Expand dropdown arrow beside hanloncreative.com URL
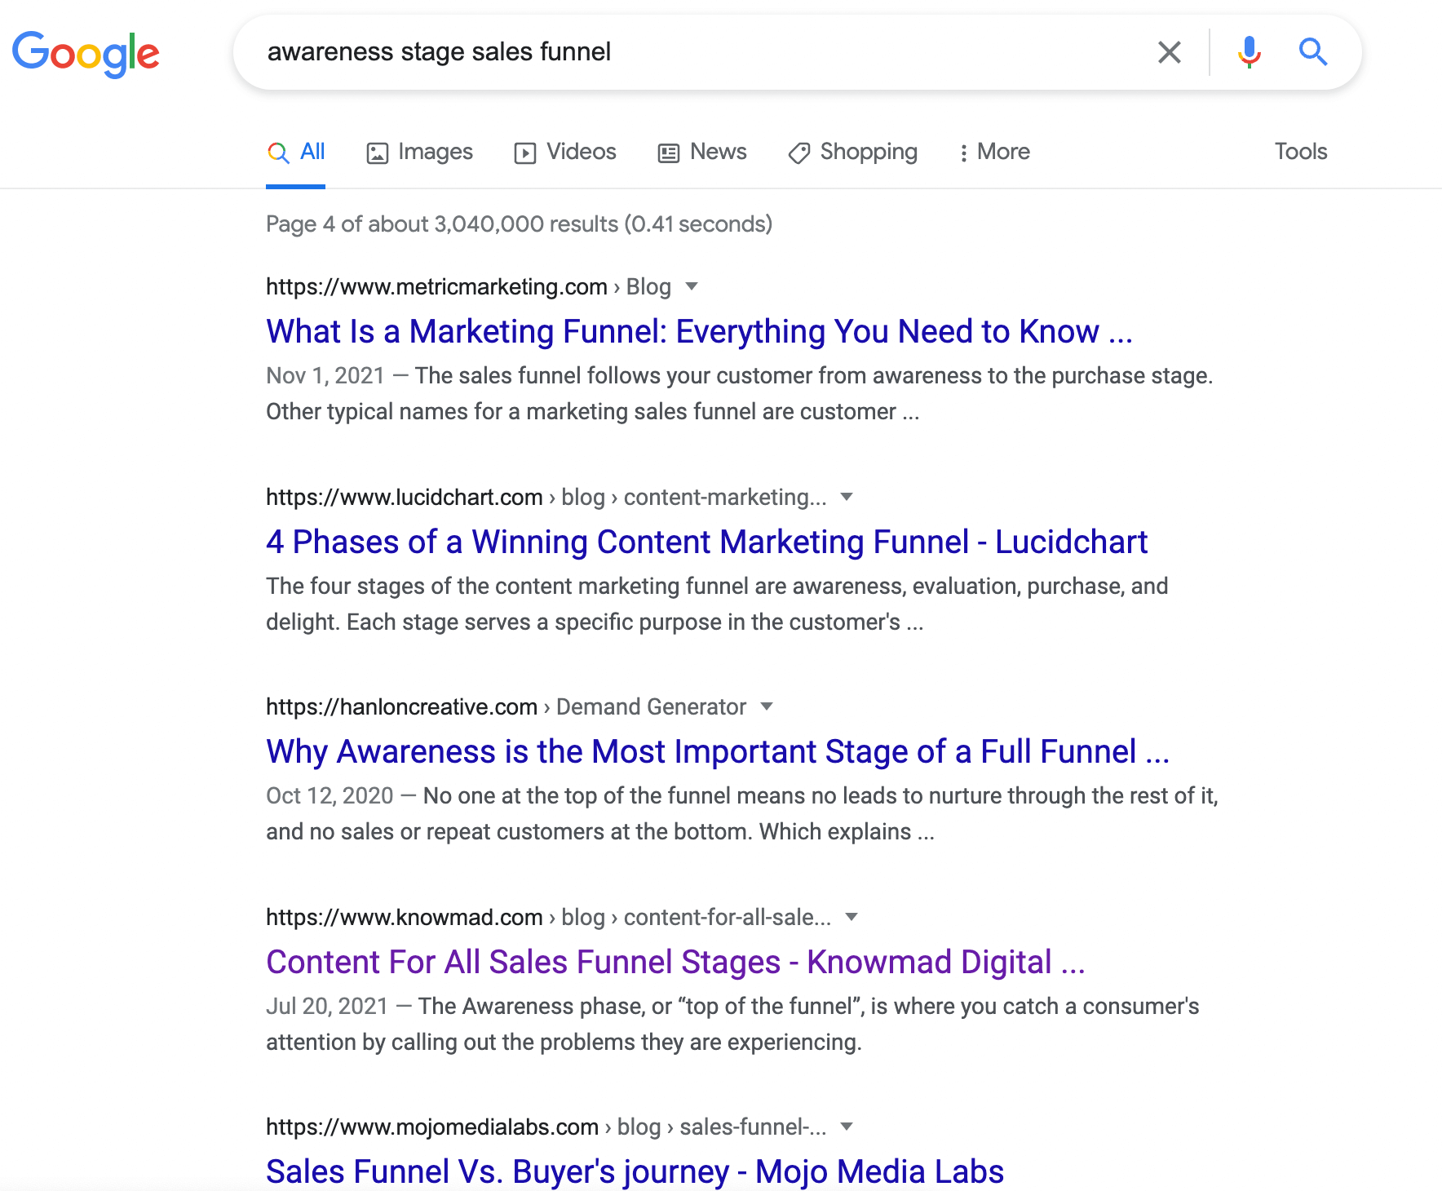Screen dimensions: 1442x1191 click(767, 706)
